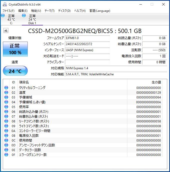Click the 対応機能 field with S.M.A.R.T., TRIM
The image size is (170, 172).
point(116,74)
